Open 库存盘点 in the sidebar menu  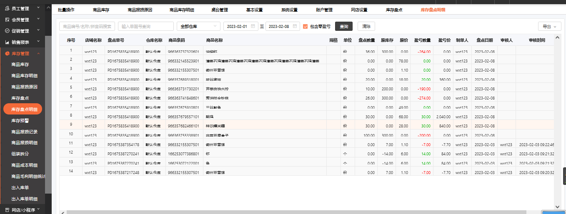pyautogui.click(x=20, y=98)
